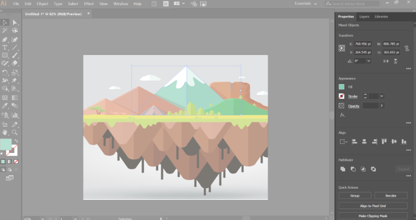Select the Artboard tool

5,124
